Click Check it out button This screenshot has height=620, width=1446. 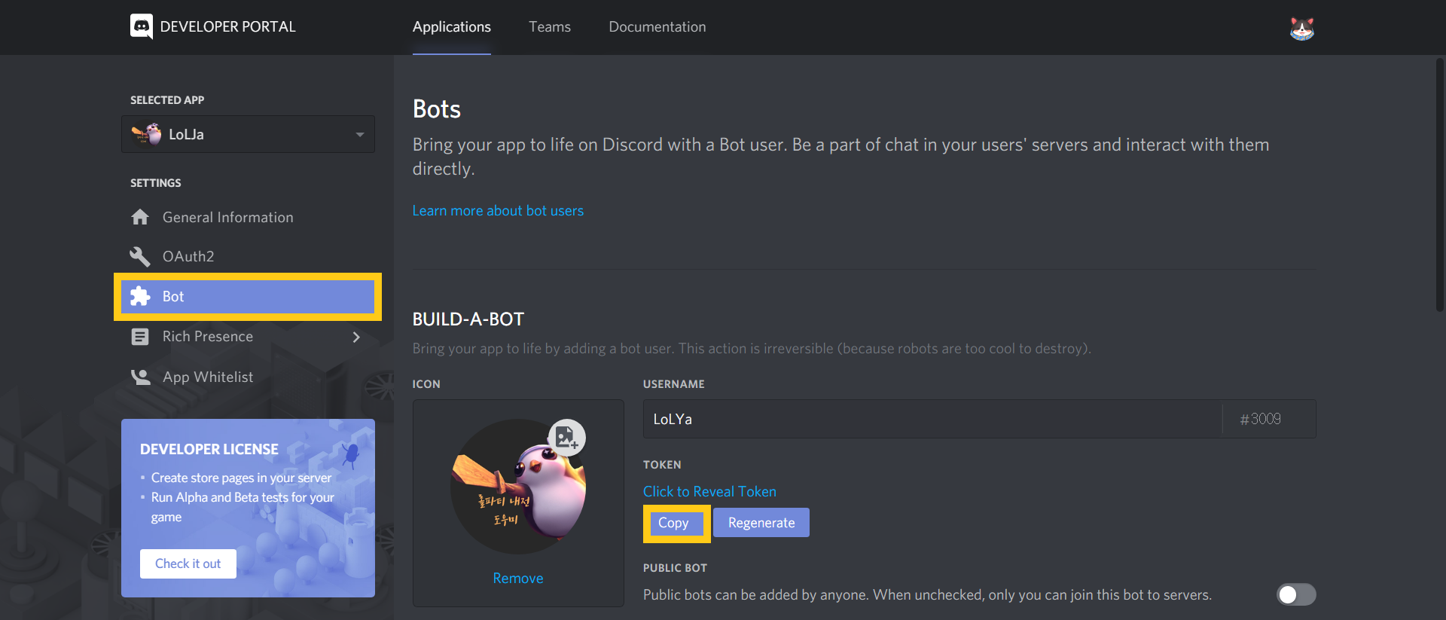[x=188, y=563]
